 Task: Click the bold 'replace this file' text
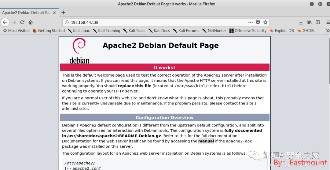point(134,86)
